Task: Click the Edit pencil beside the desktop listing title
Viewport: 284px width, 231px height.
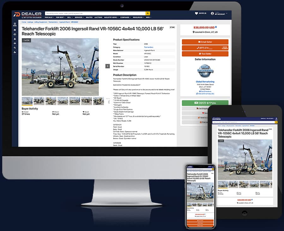Action: click(x=172, y=27)
